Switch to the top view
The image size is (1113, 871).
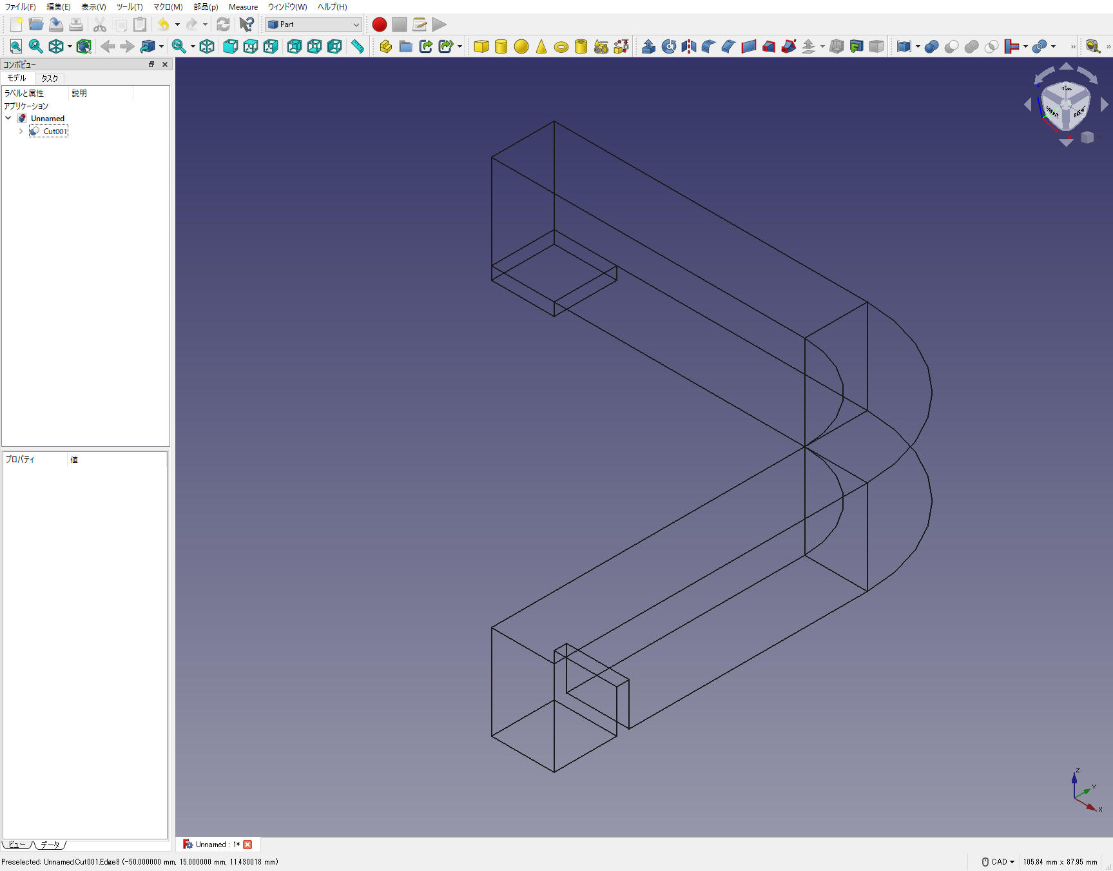tap(250, 46)
